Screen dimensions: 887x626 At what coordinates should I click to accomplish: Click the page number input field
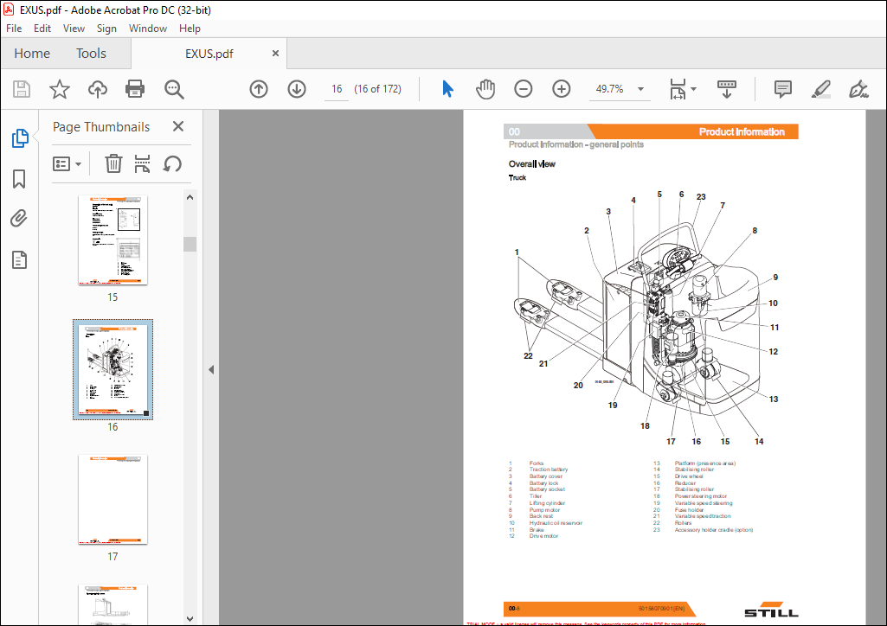click(x=337, y=89)
